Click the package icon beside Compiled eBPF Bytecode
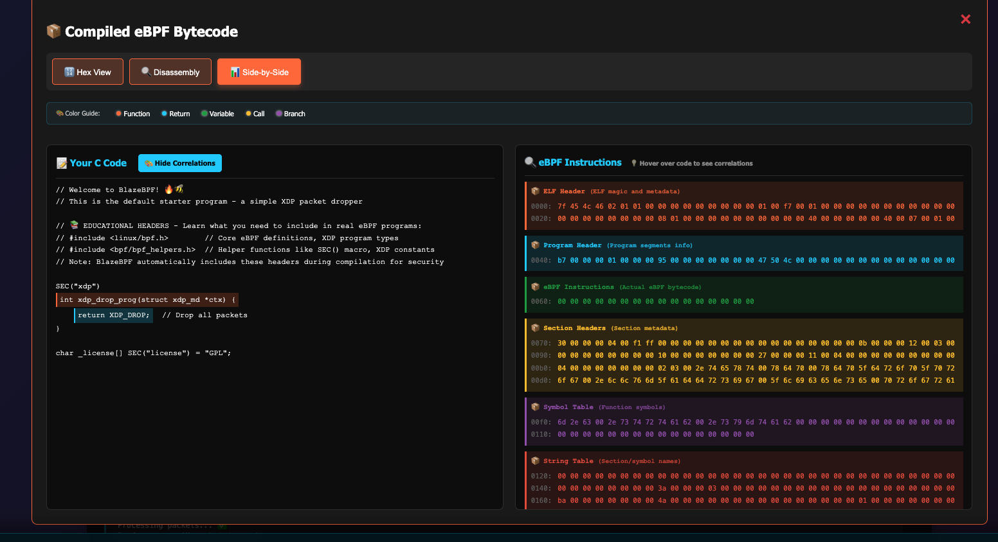The width and height of the screenshot is (998, 542). (53, 31)
